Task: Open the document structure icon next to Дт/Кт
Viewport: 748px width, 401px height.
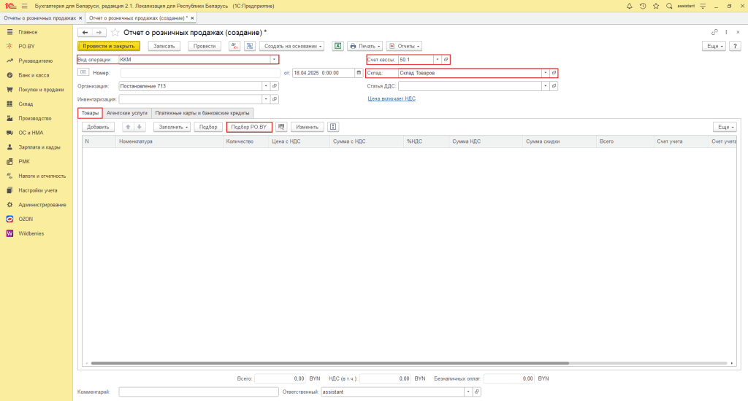Action: [x=250, y=46]
